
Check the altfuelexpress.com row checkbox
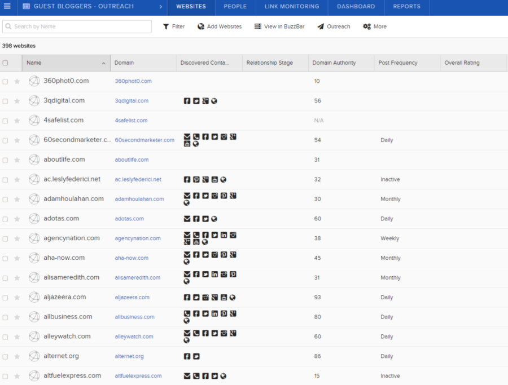[5, 377]
